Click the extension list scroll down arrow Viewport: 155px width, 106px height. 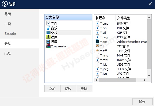[149, 76]
